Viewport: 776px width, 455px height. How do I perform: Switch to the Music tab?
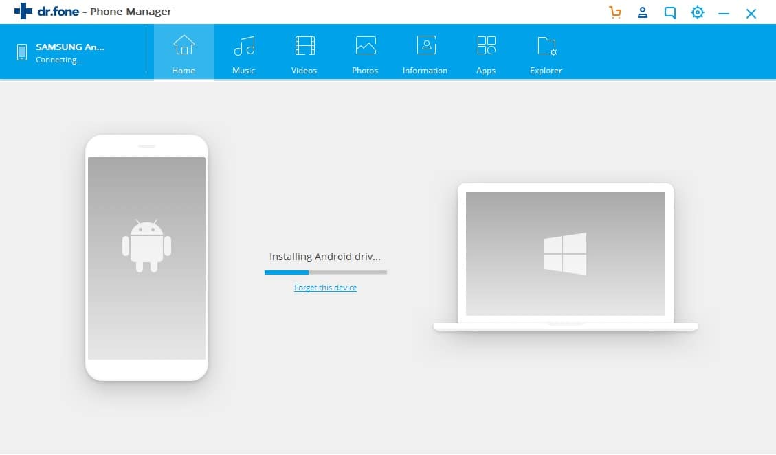(x=244, y=52)
